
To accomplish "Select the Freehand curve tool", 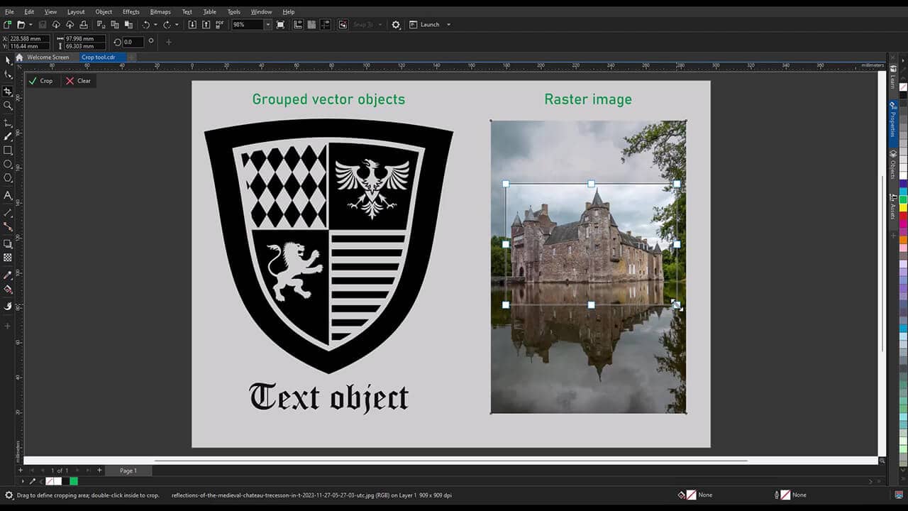I will tap(8, 123).
